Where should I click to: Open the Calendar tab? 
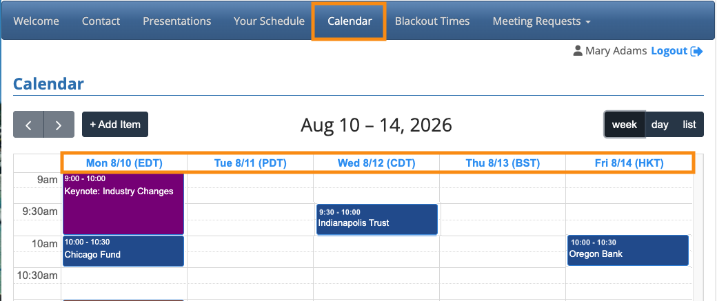(x=350, y=21)
